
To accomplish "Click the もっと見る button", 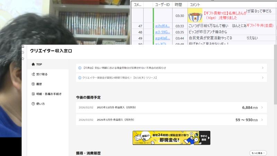I will coord(258,153).
